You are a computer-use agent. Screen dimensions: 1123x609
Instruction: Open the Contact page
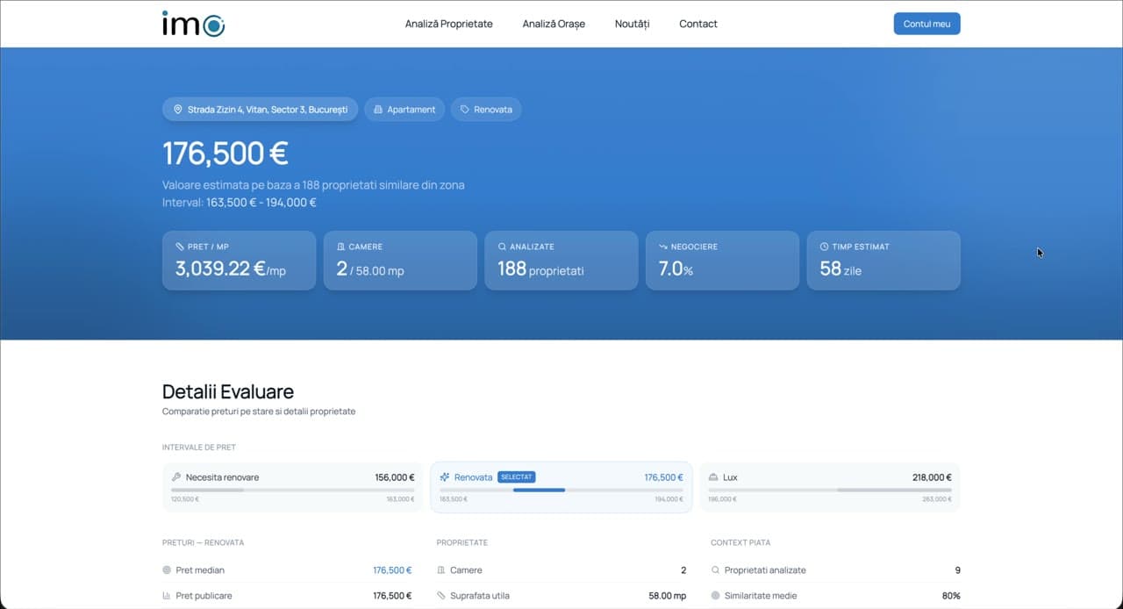tap(698, 24)
